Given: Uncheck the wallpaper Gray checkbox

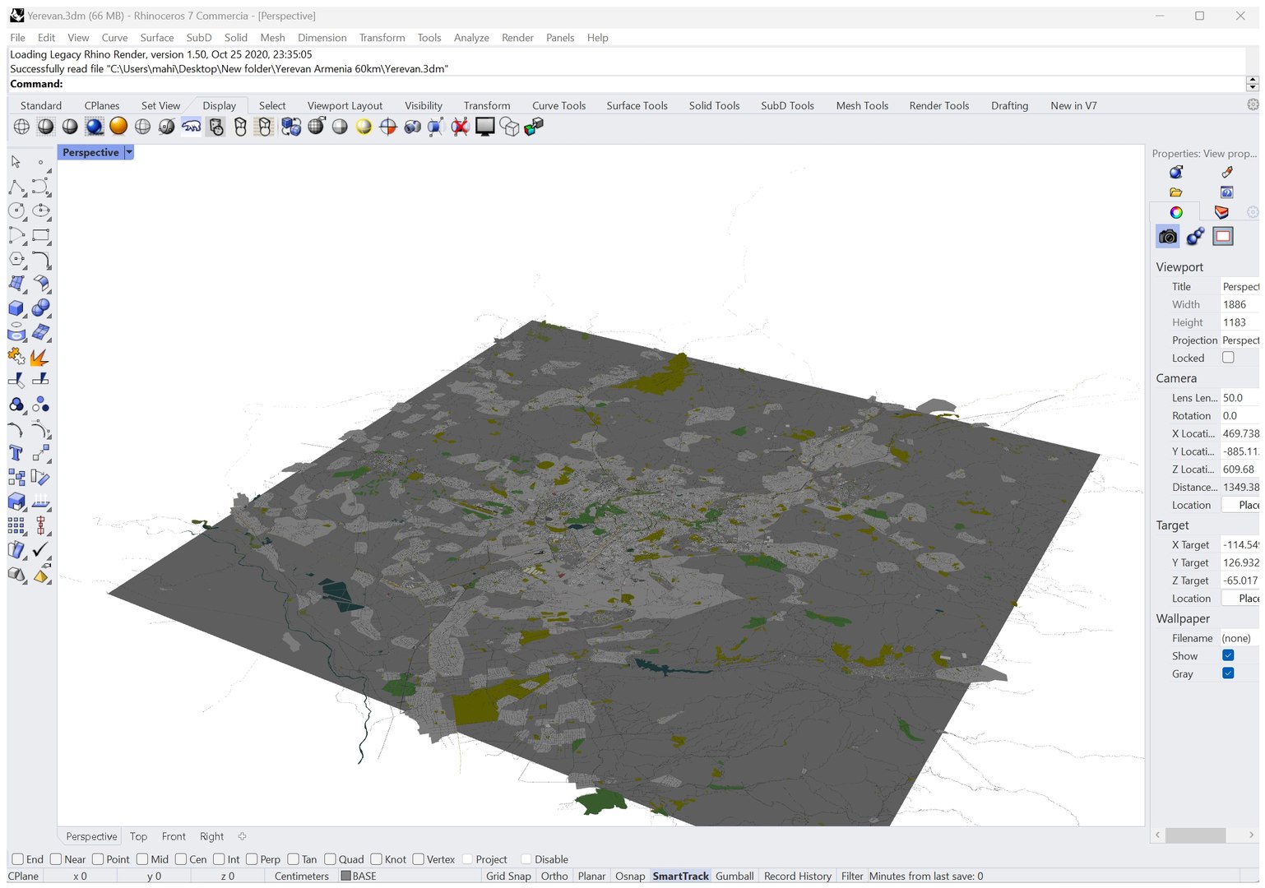Looking at the screenshot, I should [x=1228, y=673].
